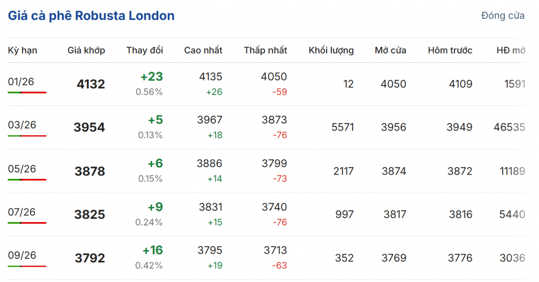Select the 'Kỳ hạn' column header

[x=22, y=50]
